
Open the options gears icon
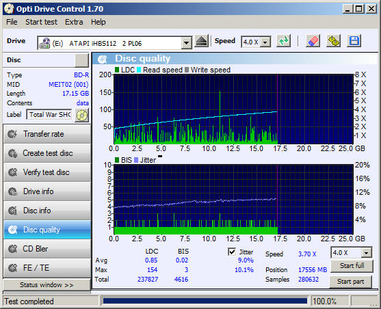pyautogui.click(x=333, y=41)
